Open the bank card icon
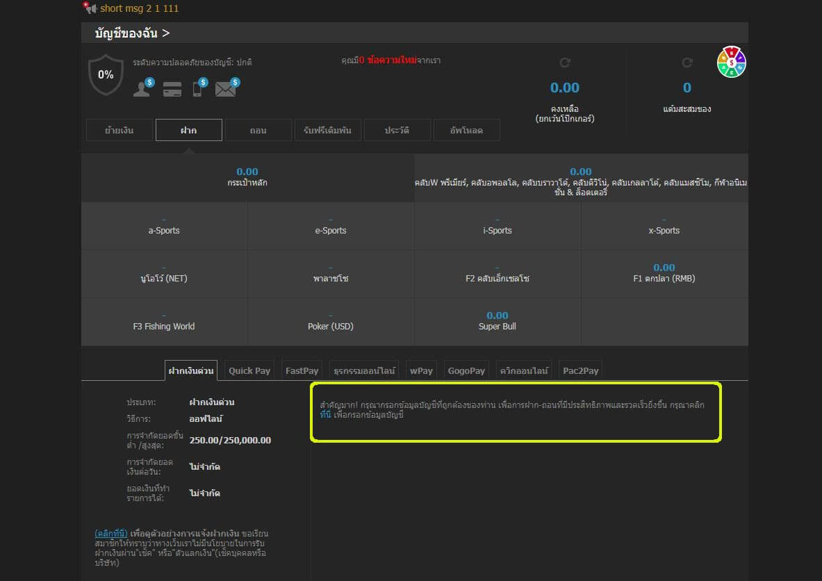Screen dimensions: 822x581 point(172,89)
